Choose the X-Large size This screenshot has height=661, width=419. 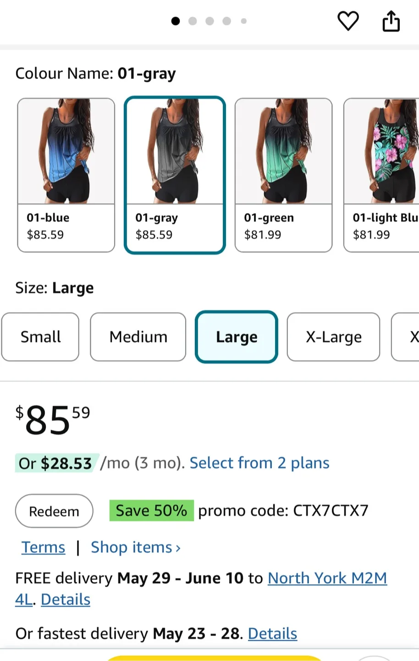pos(333,336)
